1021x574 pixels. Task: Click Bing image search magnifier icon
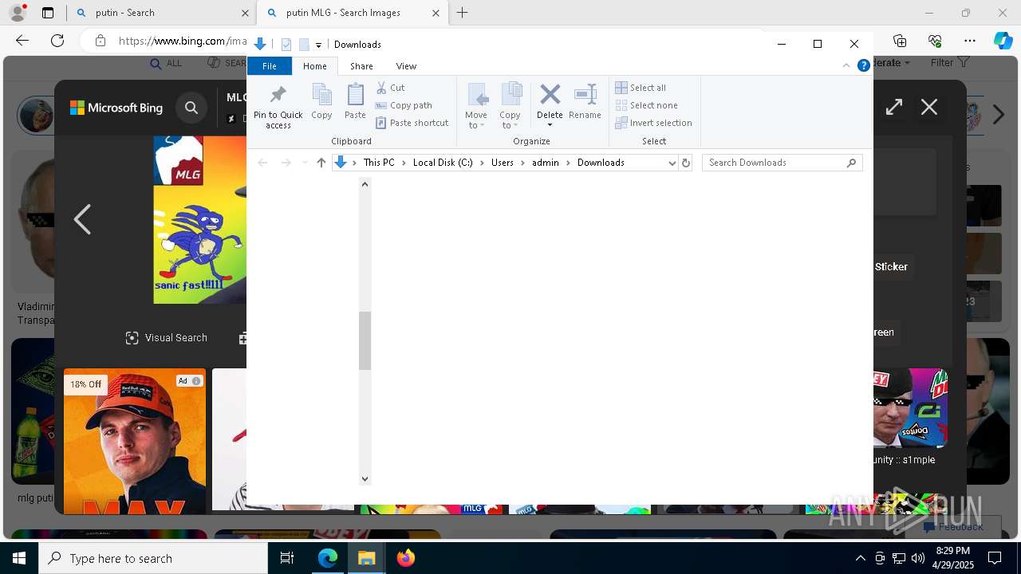tap(191, 108)
